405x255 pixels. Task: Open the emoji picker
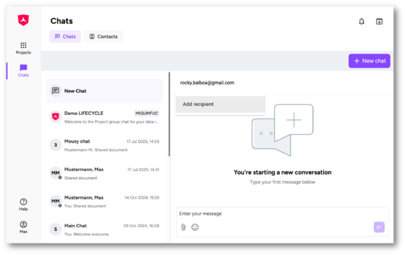195,227
